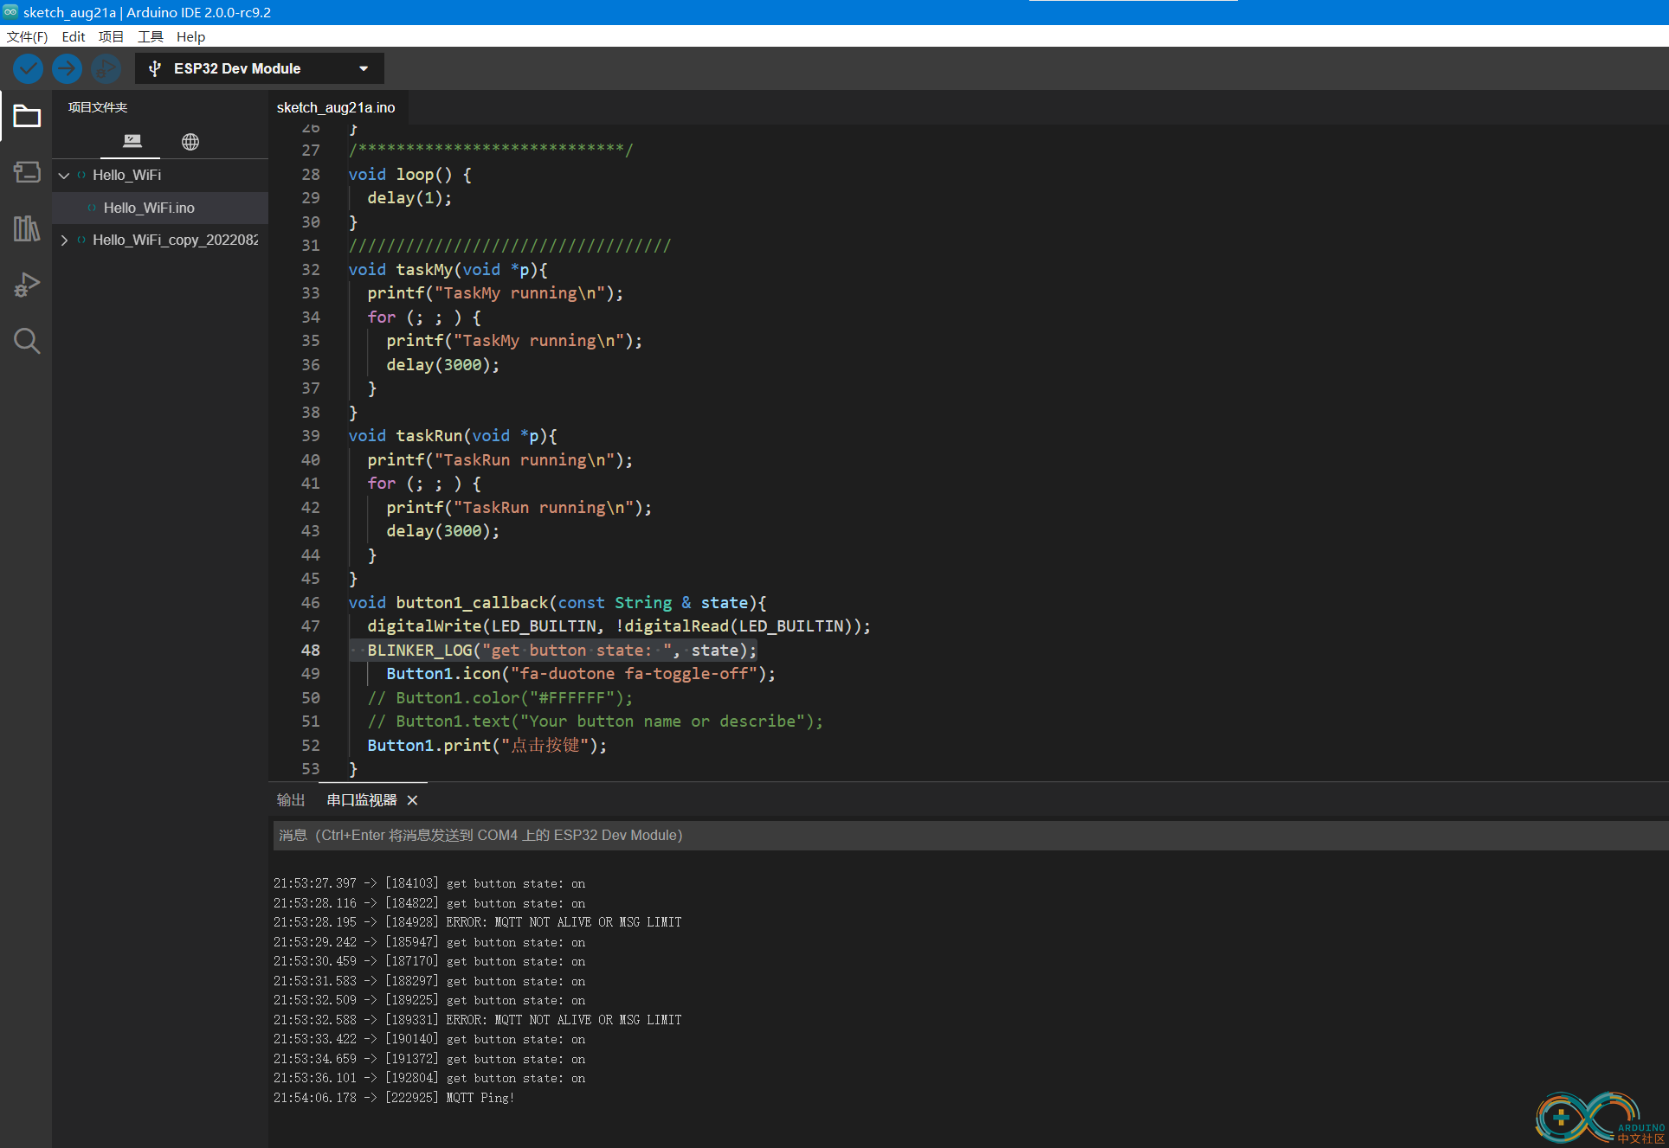This screenshot has height=1148, width=1669.
Task: Click the 21:53:27.397 log entry
Action: tap(429, 883)
